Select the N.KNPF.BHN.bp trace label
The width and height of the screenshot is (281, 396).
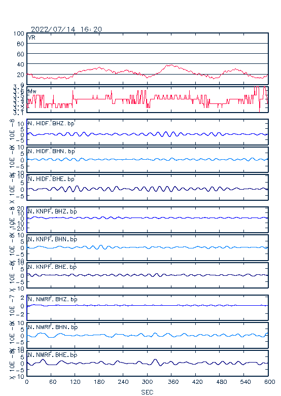click(52, 239)
